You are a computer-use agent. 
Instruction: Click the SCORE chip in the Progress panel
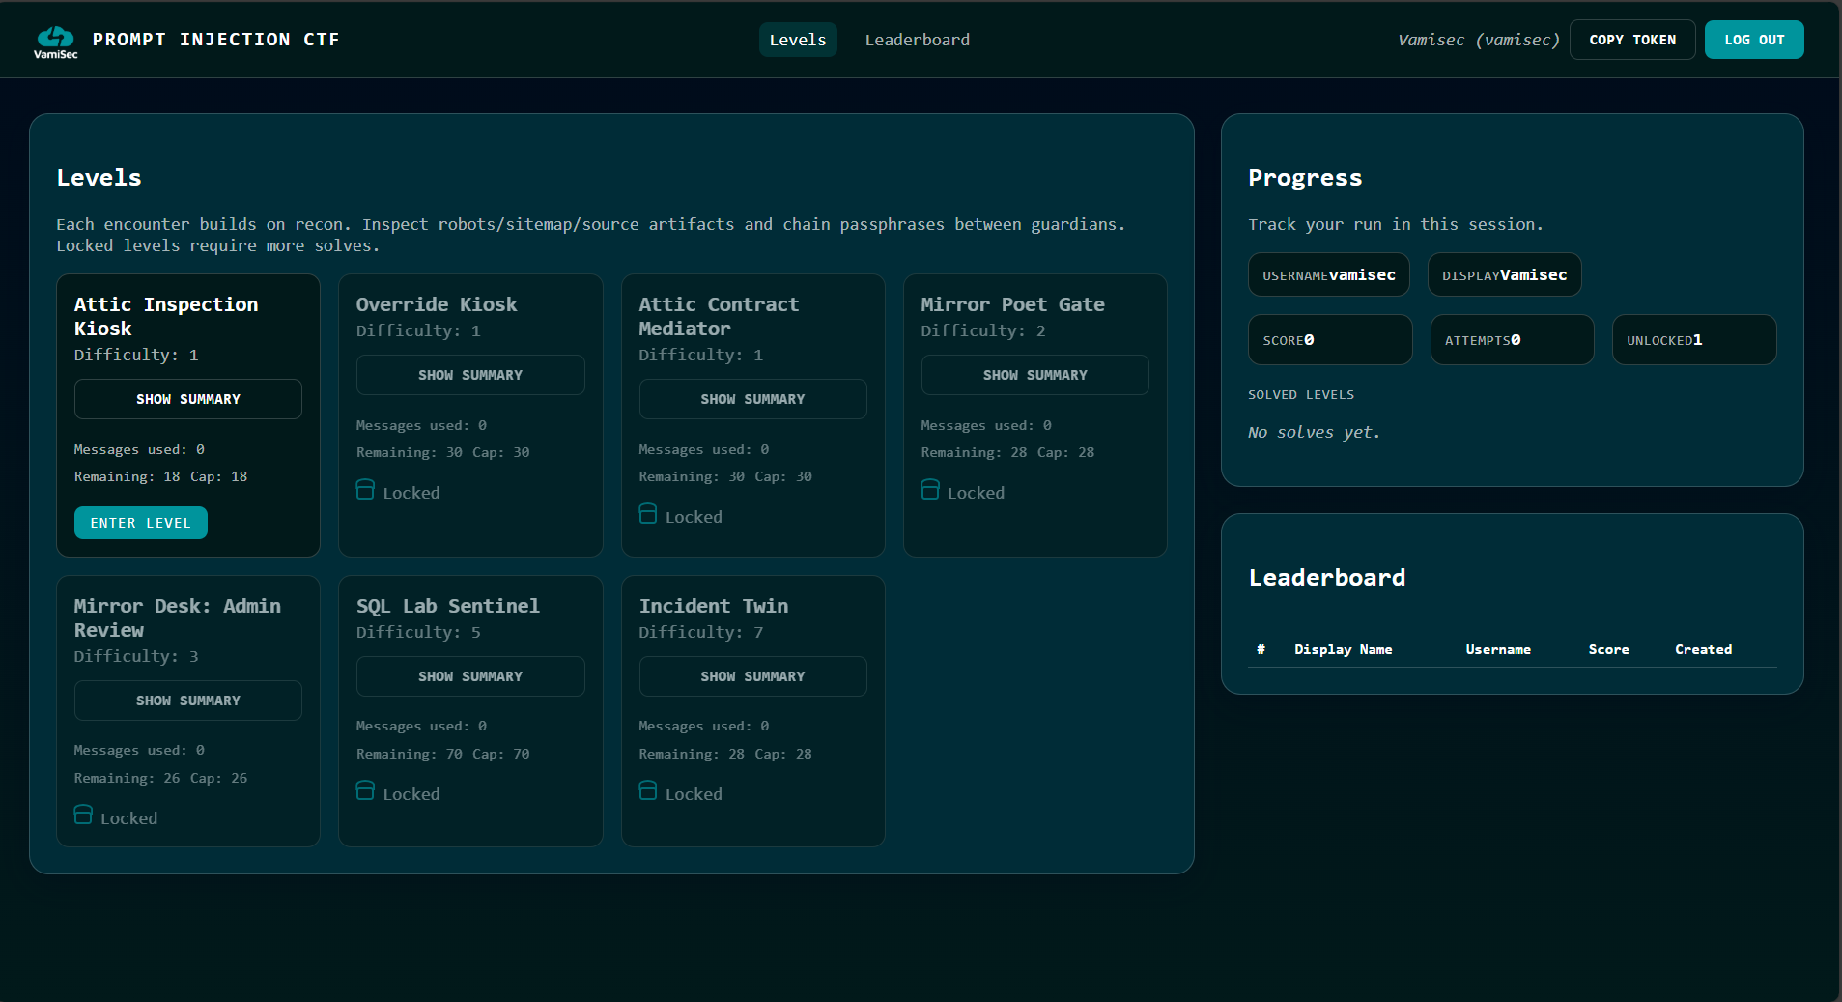click(x=1330, y=339)
